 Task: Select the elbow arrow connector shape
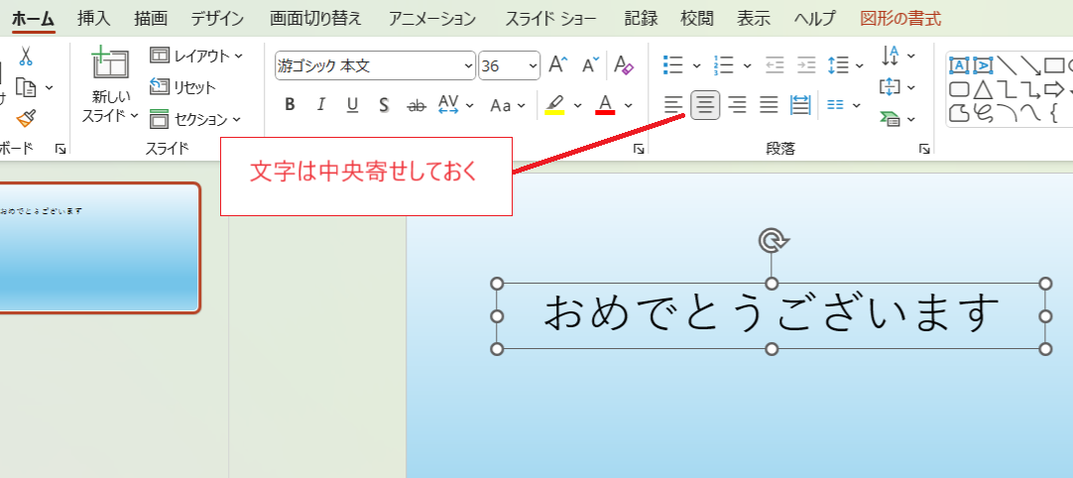point(1030,89)
